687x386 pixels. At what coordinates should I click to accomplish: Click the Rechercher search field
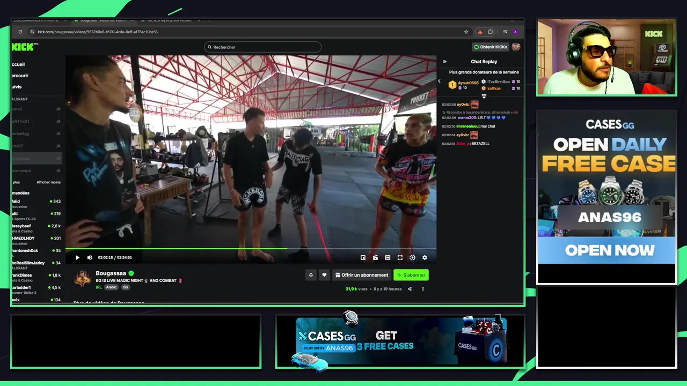tap(263, 47)
